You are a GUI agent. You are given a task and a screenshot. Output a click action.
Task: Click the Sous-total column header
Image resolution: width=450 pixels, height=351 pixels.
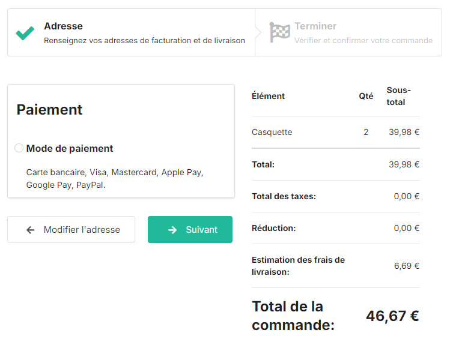tap(398, 96)
